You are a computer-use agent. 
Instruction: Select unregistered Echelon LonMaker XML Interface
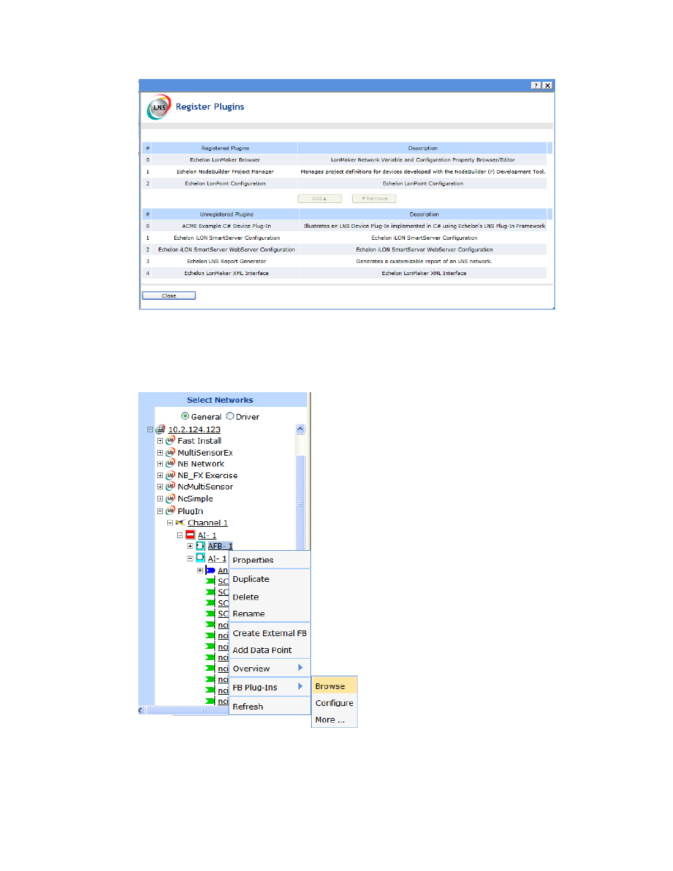point(226,273)
